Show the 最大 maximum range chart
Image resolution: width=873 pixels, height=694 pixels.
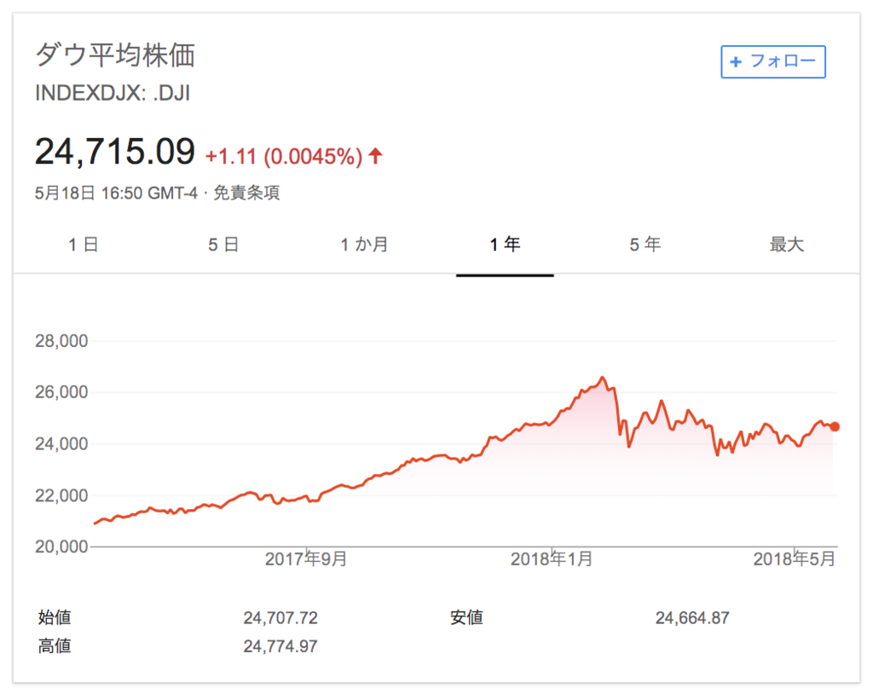786,245
